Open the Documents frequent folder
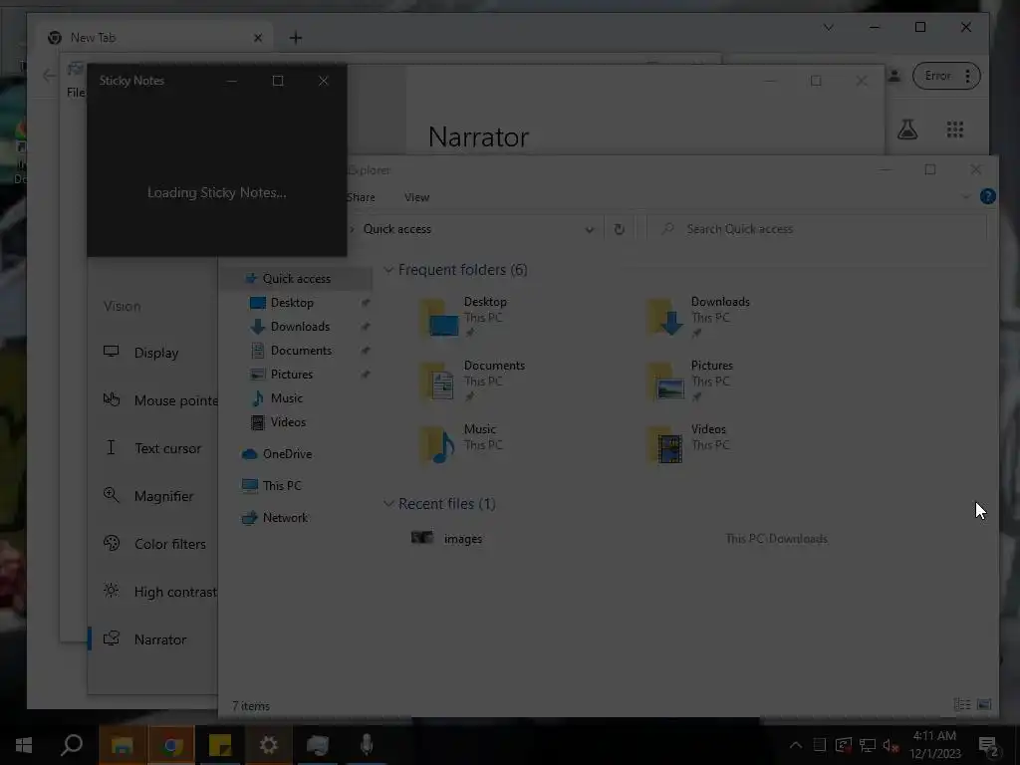 click(x=473, y=381)
